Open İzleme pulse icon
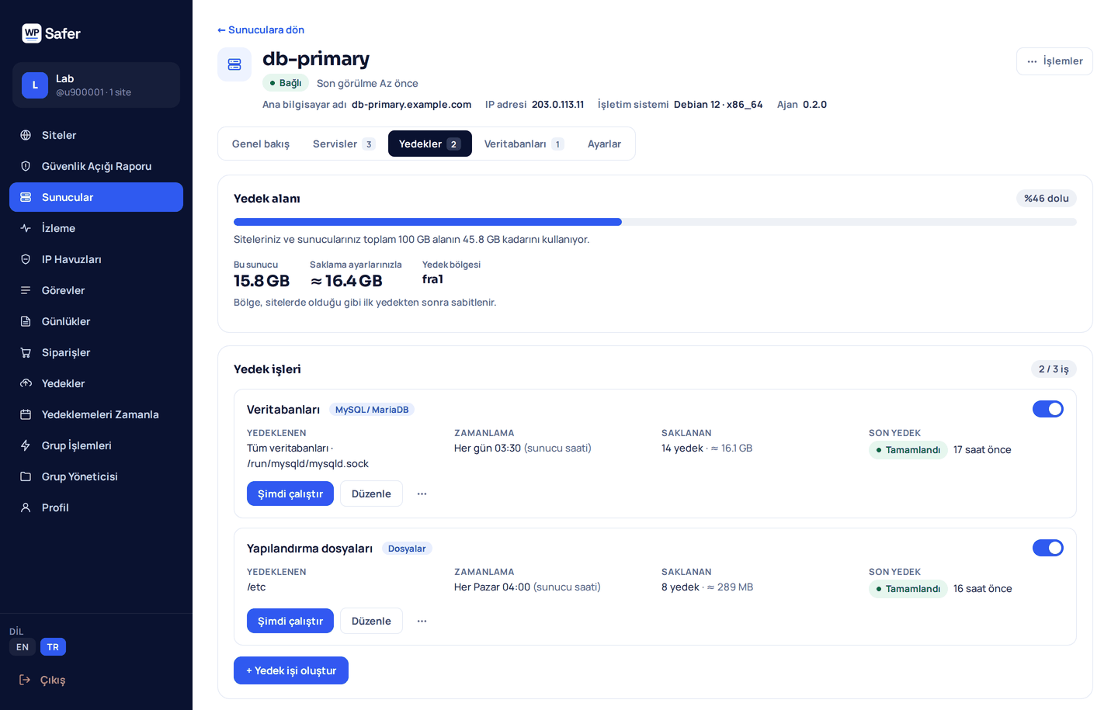 [x=26, y=228]
